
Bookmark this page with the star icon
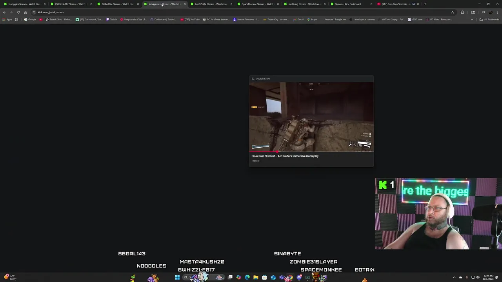pyautogui.click(x=453, y=12)
